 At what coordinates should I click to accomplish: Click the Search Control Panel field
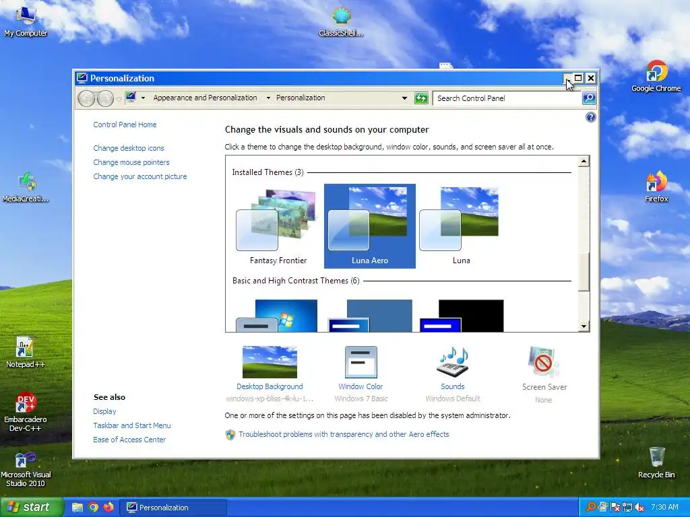click(507, 98)
